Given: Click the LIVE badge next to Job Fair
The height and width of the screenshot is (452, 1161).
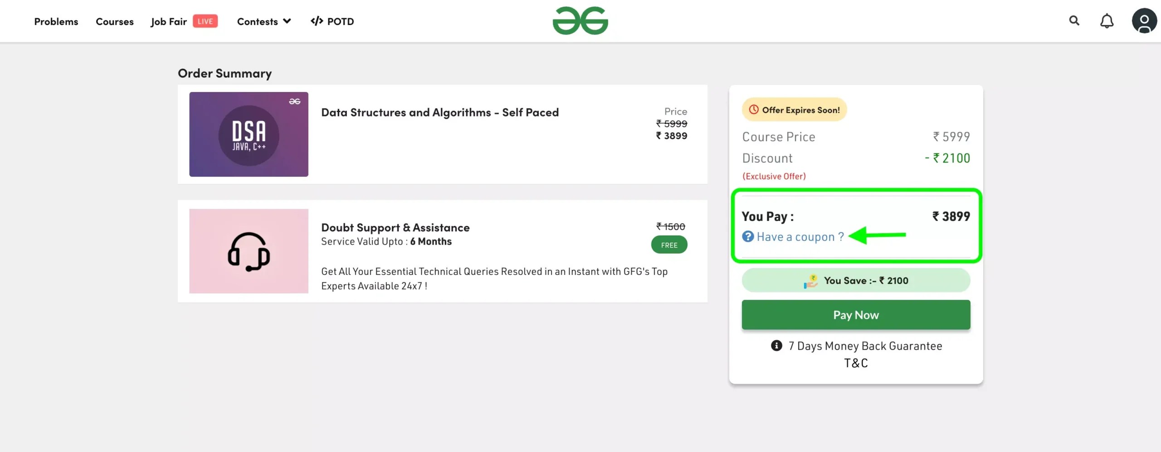Looking at the screenshot, I should click(205, 21).
